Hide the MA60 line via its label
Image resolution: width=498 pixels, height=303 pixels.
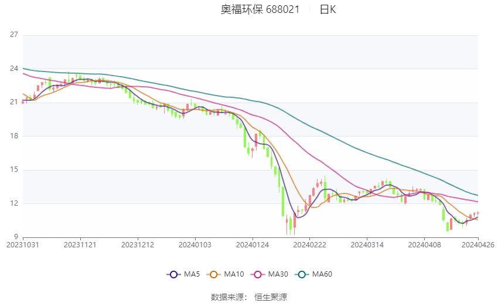pyautogui.click(x=322, y=274)
